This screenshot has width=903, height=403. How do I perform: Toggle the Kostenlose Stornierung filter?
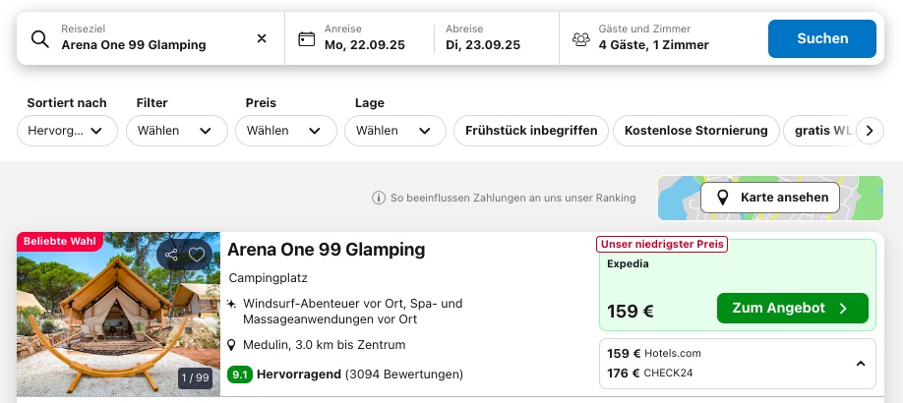[695, 131]
